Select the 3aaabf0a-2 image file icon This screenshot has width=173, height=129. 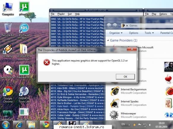(8, 115)
